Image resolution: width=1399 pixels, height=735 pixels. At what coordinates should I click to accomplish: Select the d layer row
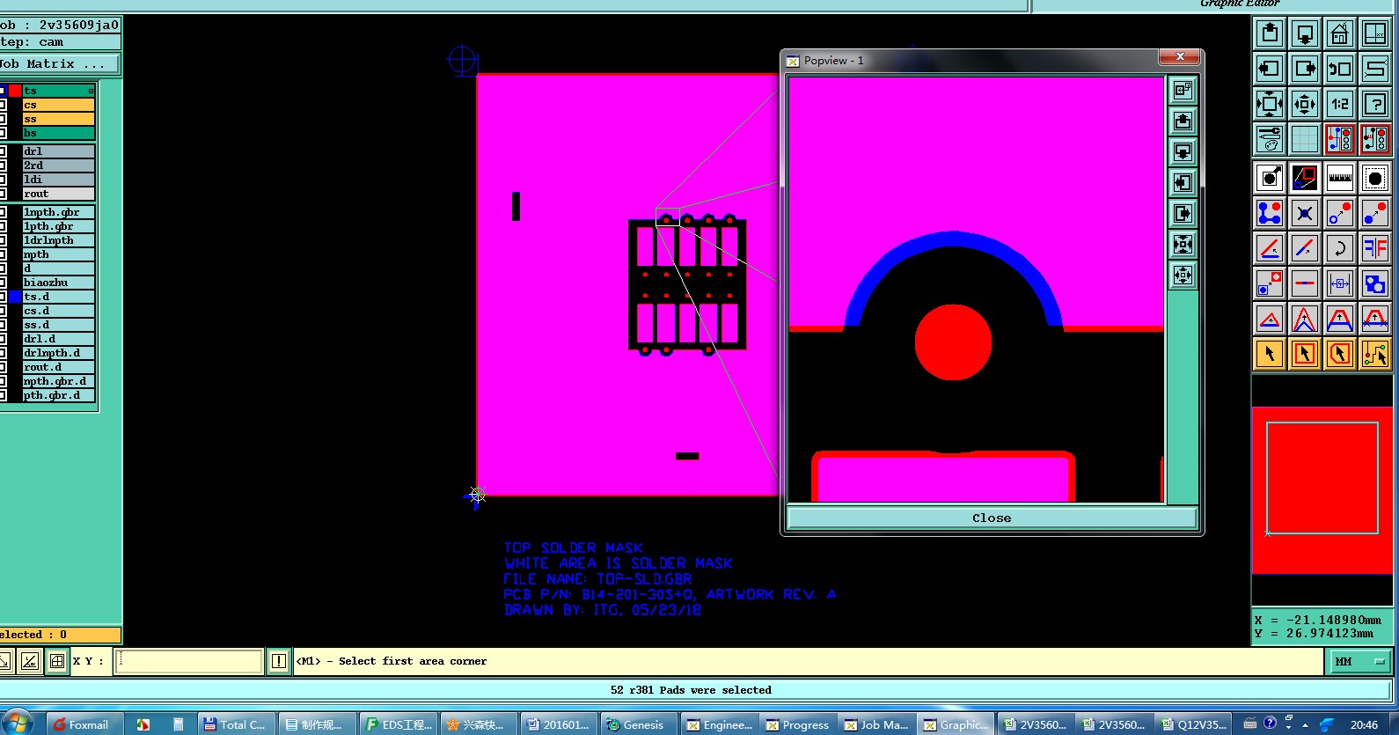pyautogui.click(x=58, y=268)
